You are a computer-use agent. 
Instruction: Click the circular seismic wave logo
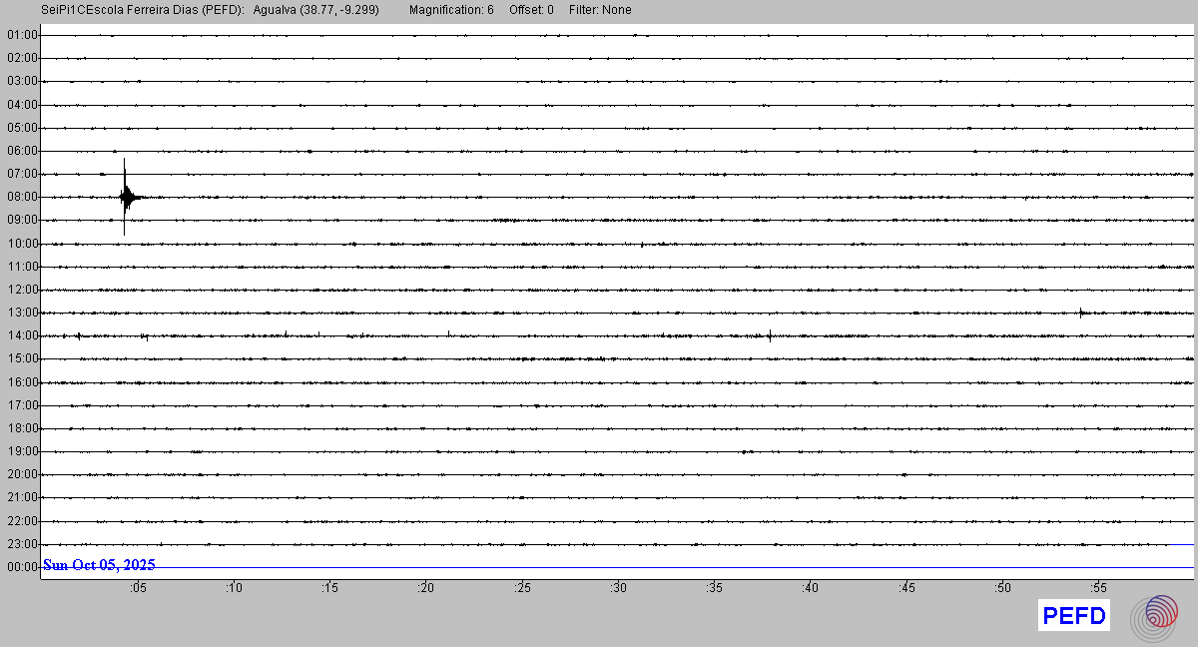[1154, 616]
